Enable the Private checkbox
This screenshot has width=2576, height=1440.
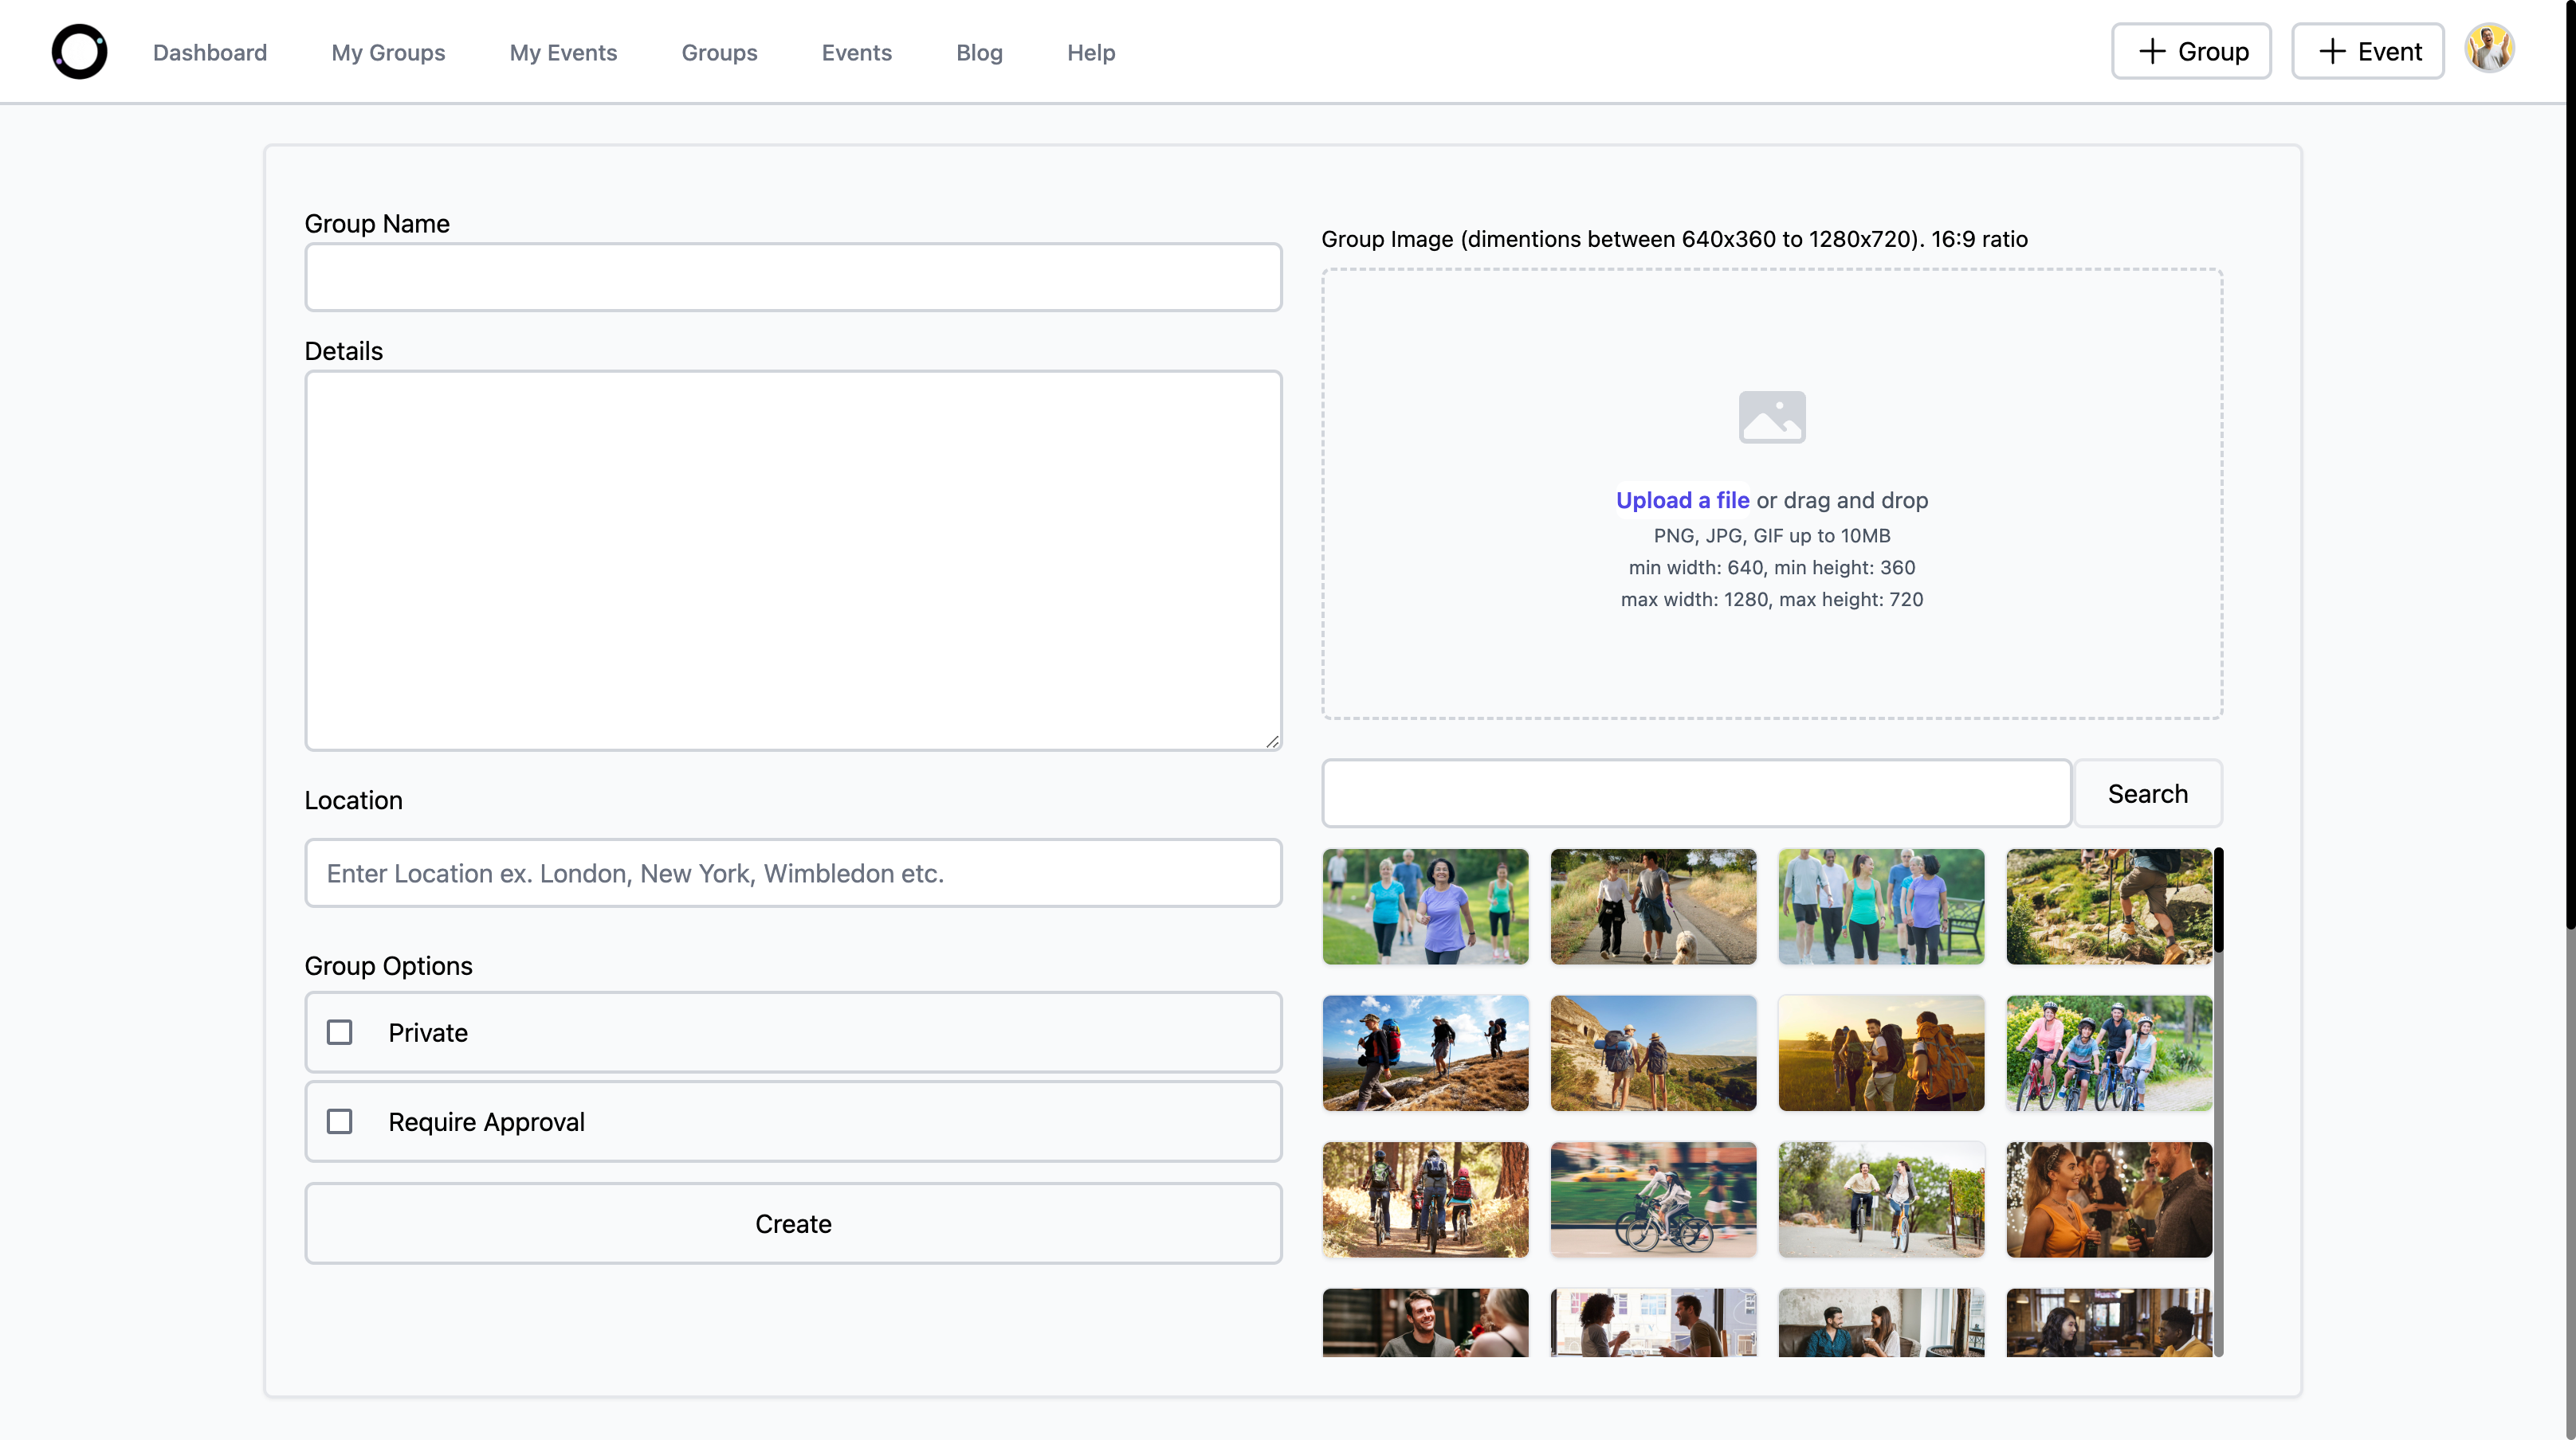pos(340,1032)
